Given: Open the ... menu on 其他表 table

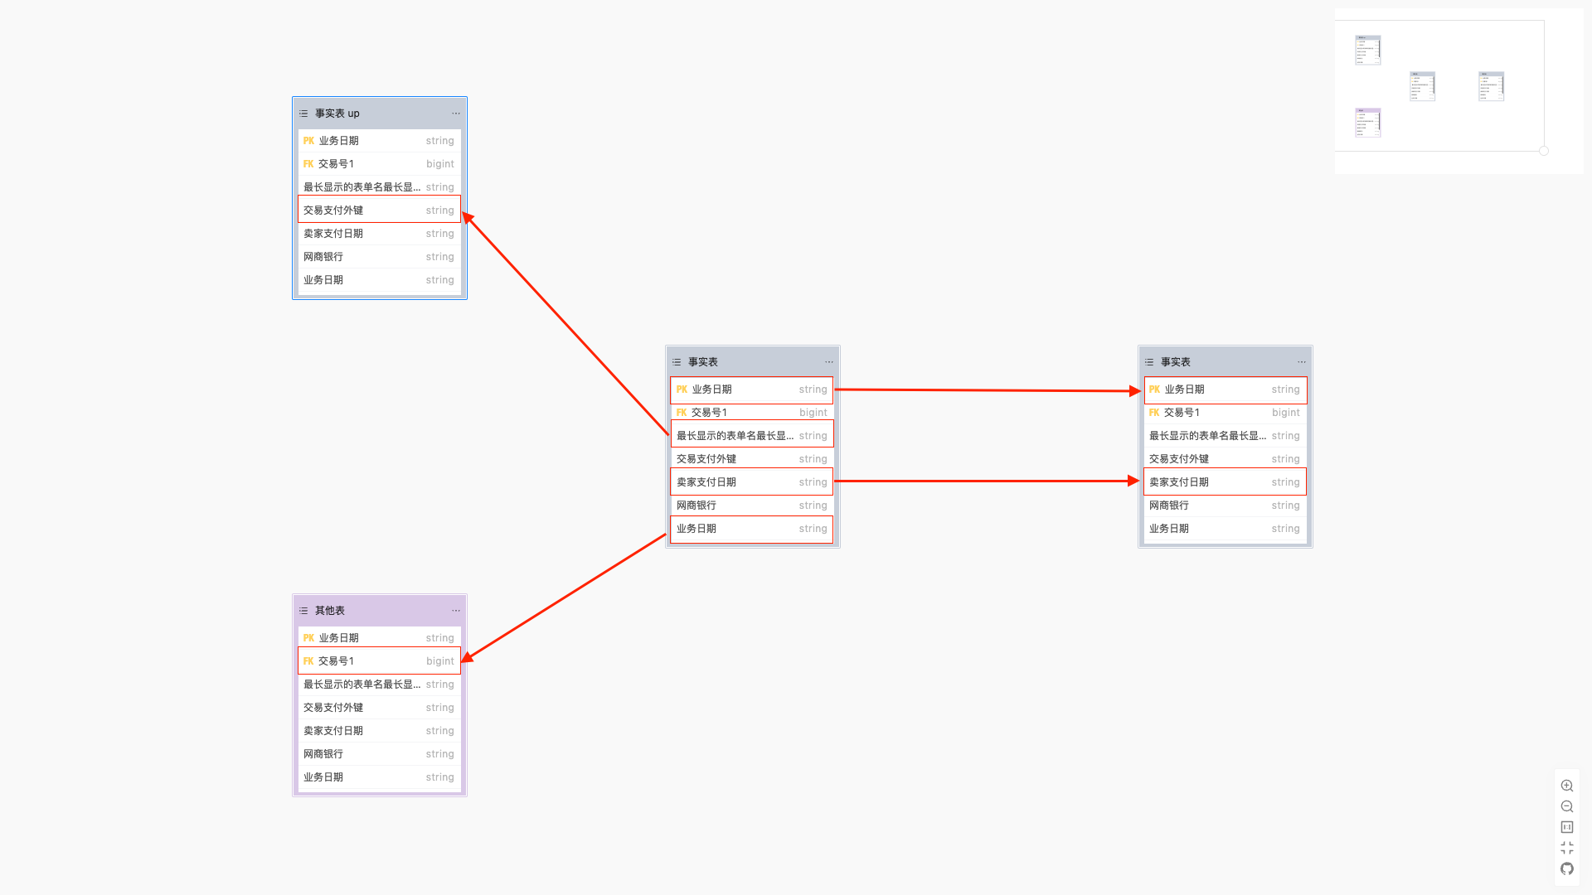Looking at the screenshot, I should [455, 610].
